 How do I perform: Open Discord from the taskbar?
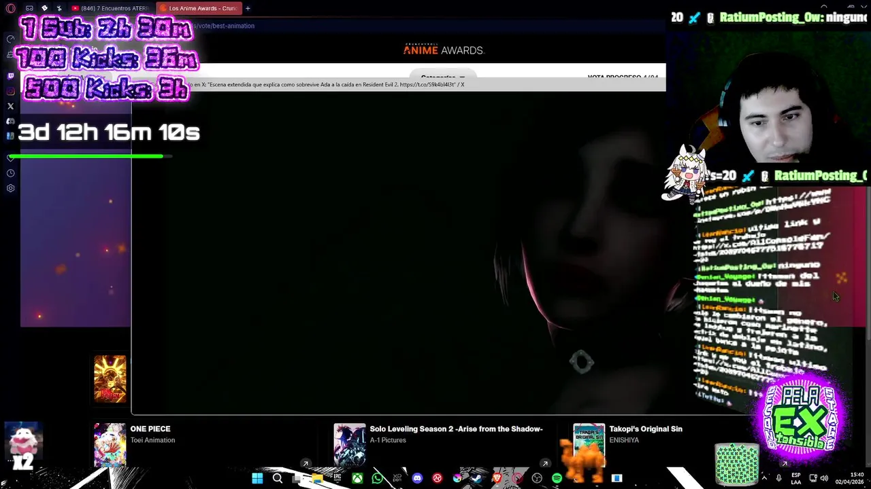pyautogui.click(x=417, y=478)
